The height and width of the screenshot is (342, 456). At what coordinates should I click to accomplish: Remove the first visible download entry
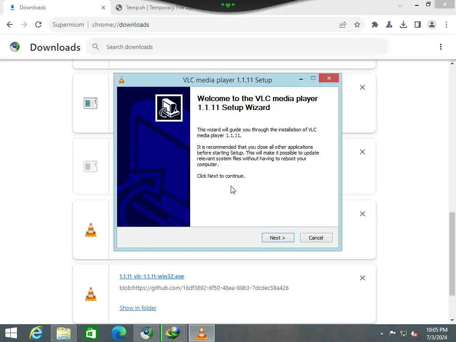coord(362,87)
